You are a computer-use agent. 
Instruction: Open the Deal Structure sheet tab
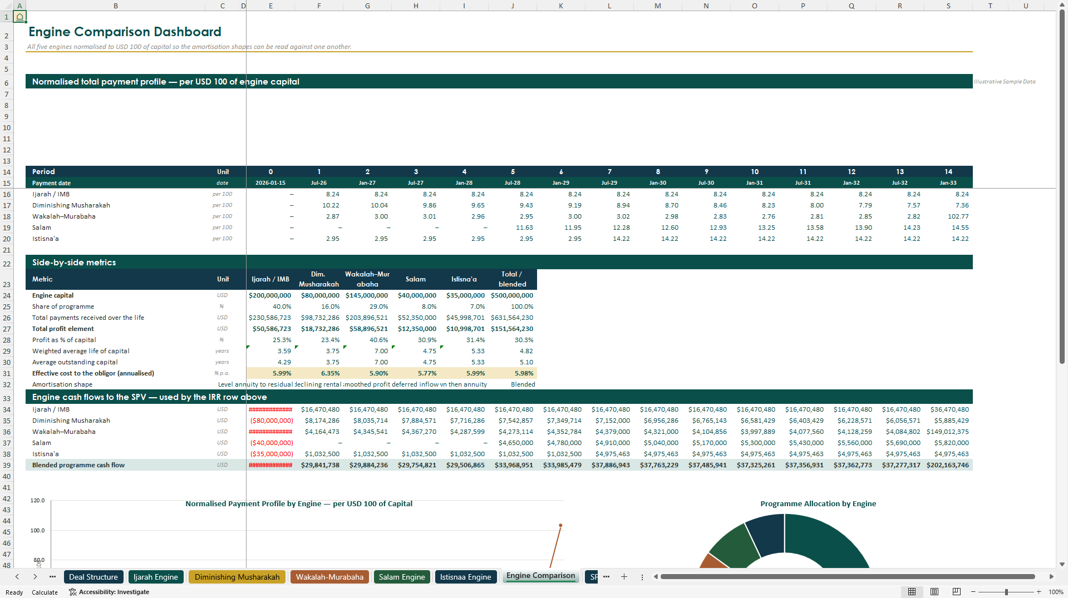click(x=93, y=577)
